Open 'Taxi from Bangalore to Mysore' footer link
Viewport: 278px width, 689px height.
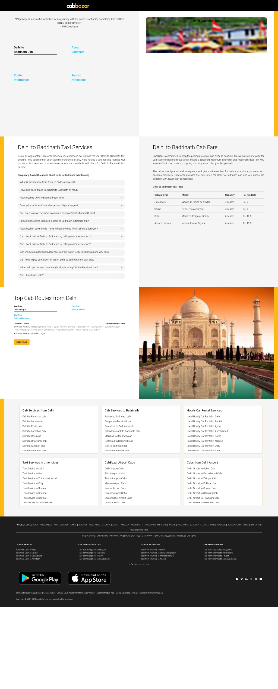coord(92,550)
